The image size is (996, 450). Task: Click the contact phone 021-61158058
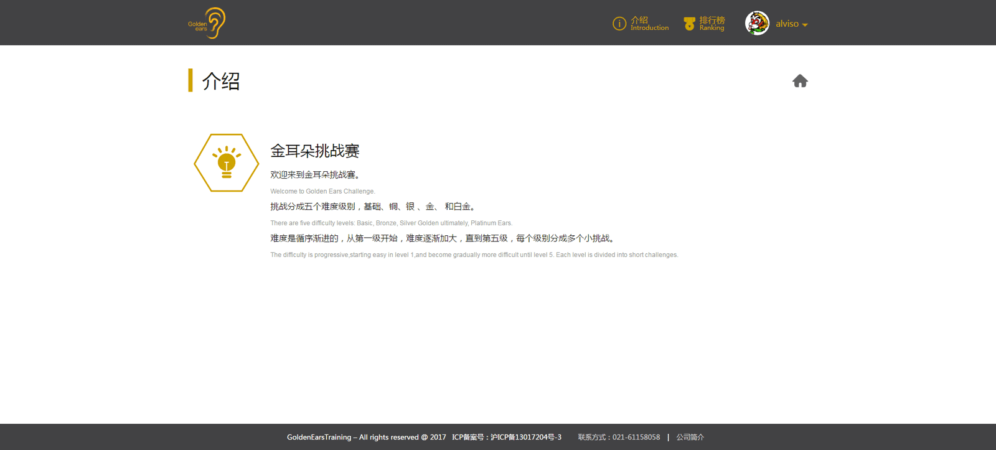(x=636, y=438)
